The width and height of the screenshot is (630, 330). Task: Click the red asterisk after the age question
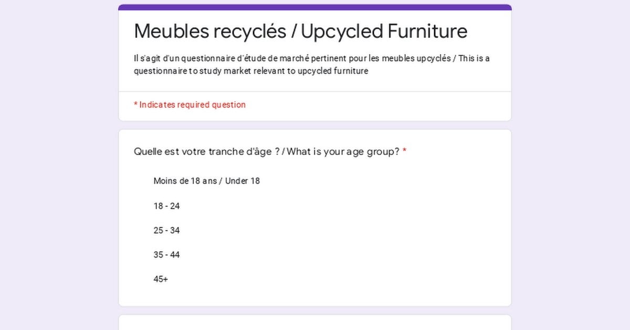tap(405, 152)
